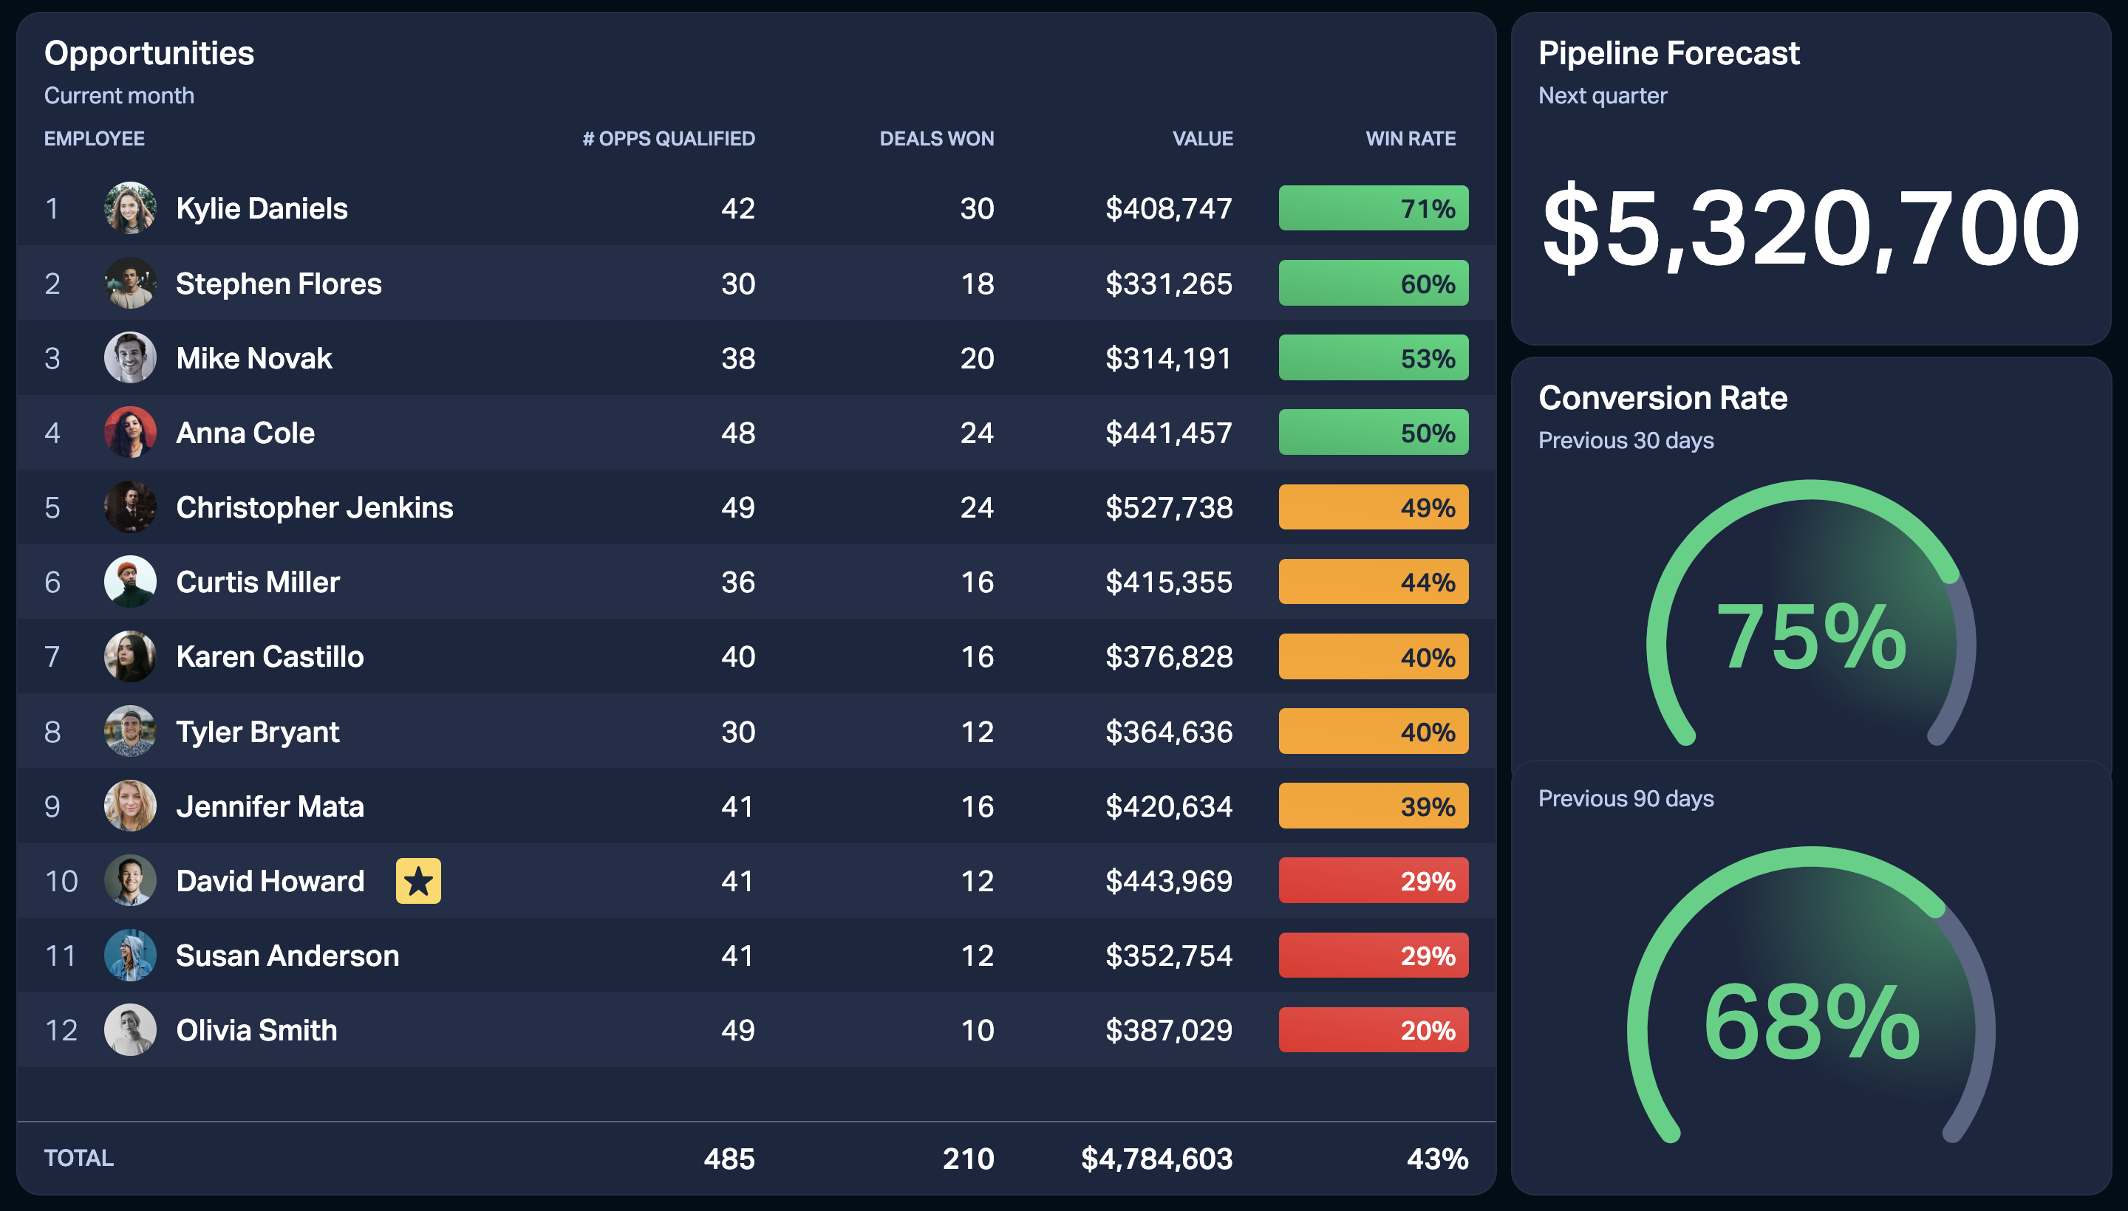The image size is (2128, 1211).
Task: Click the yellow star badge beside David Howard
Action: tap(417, 881)
